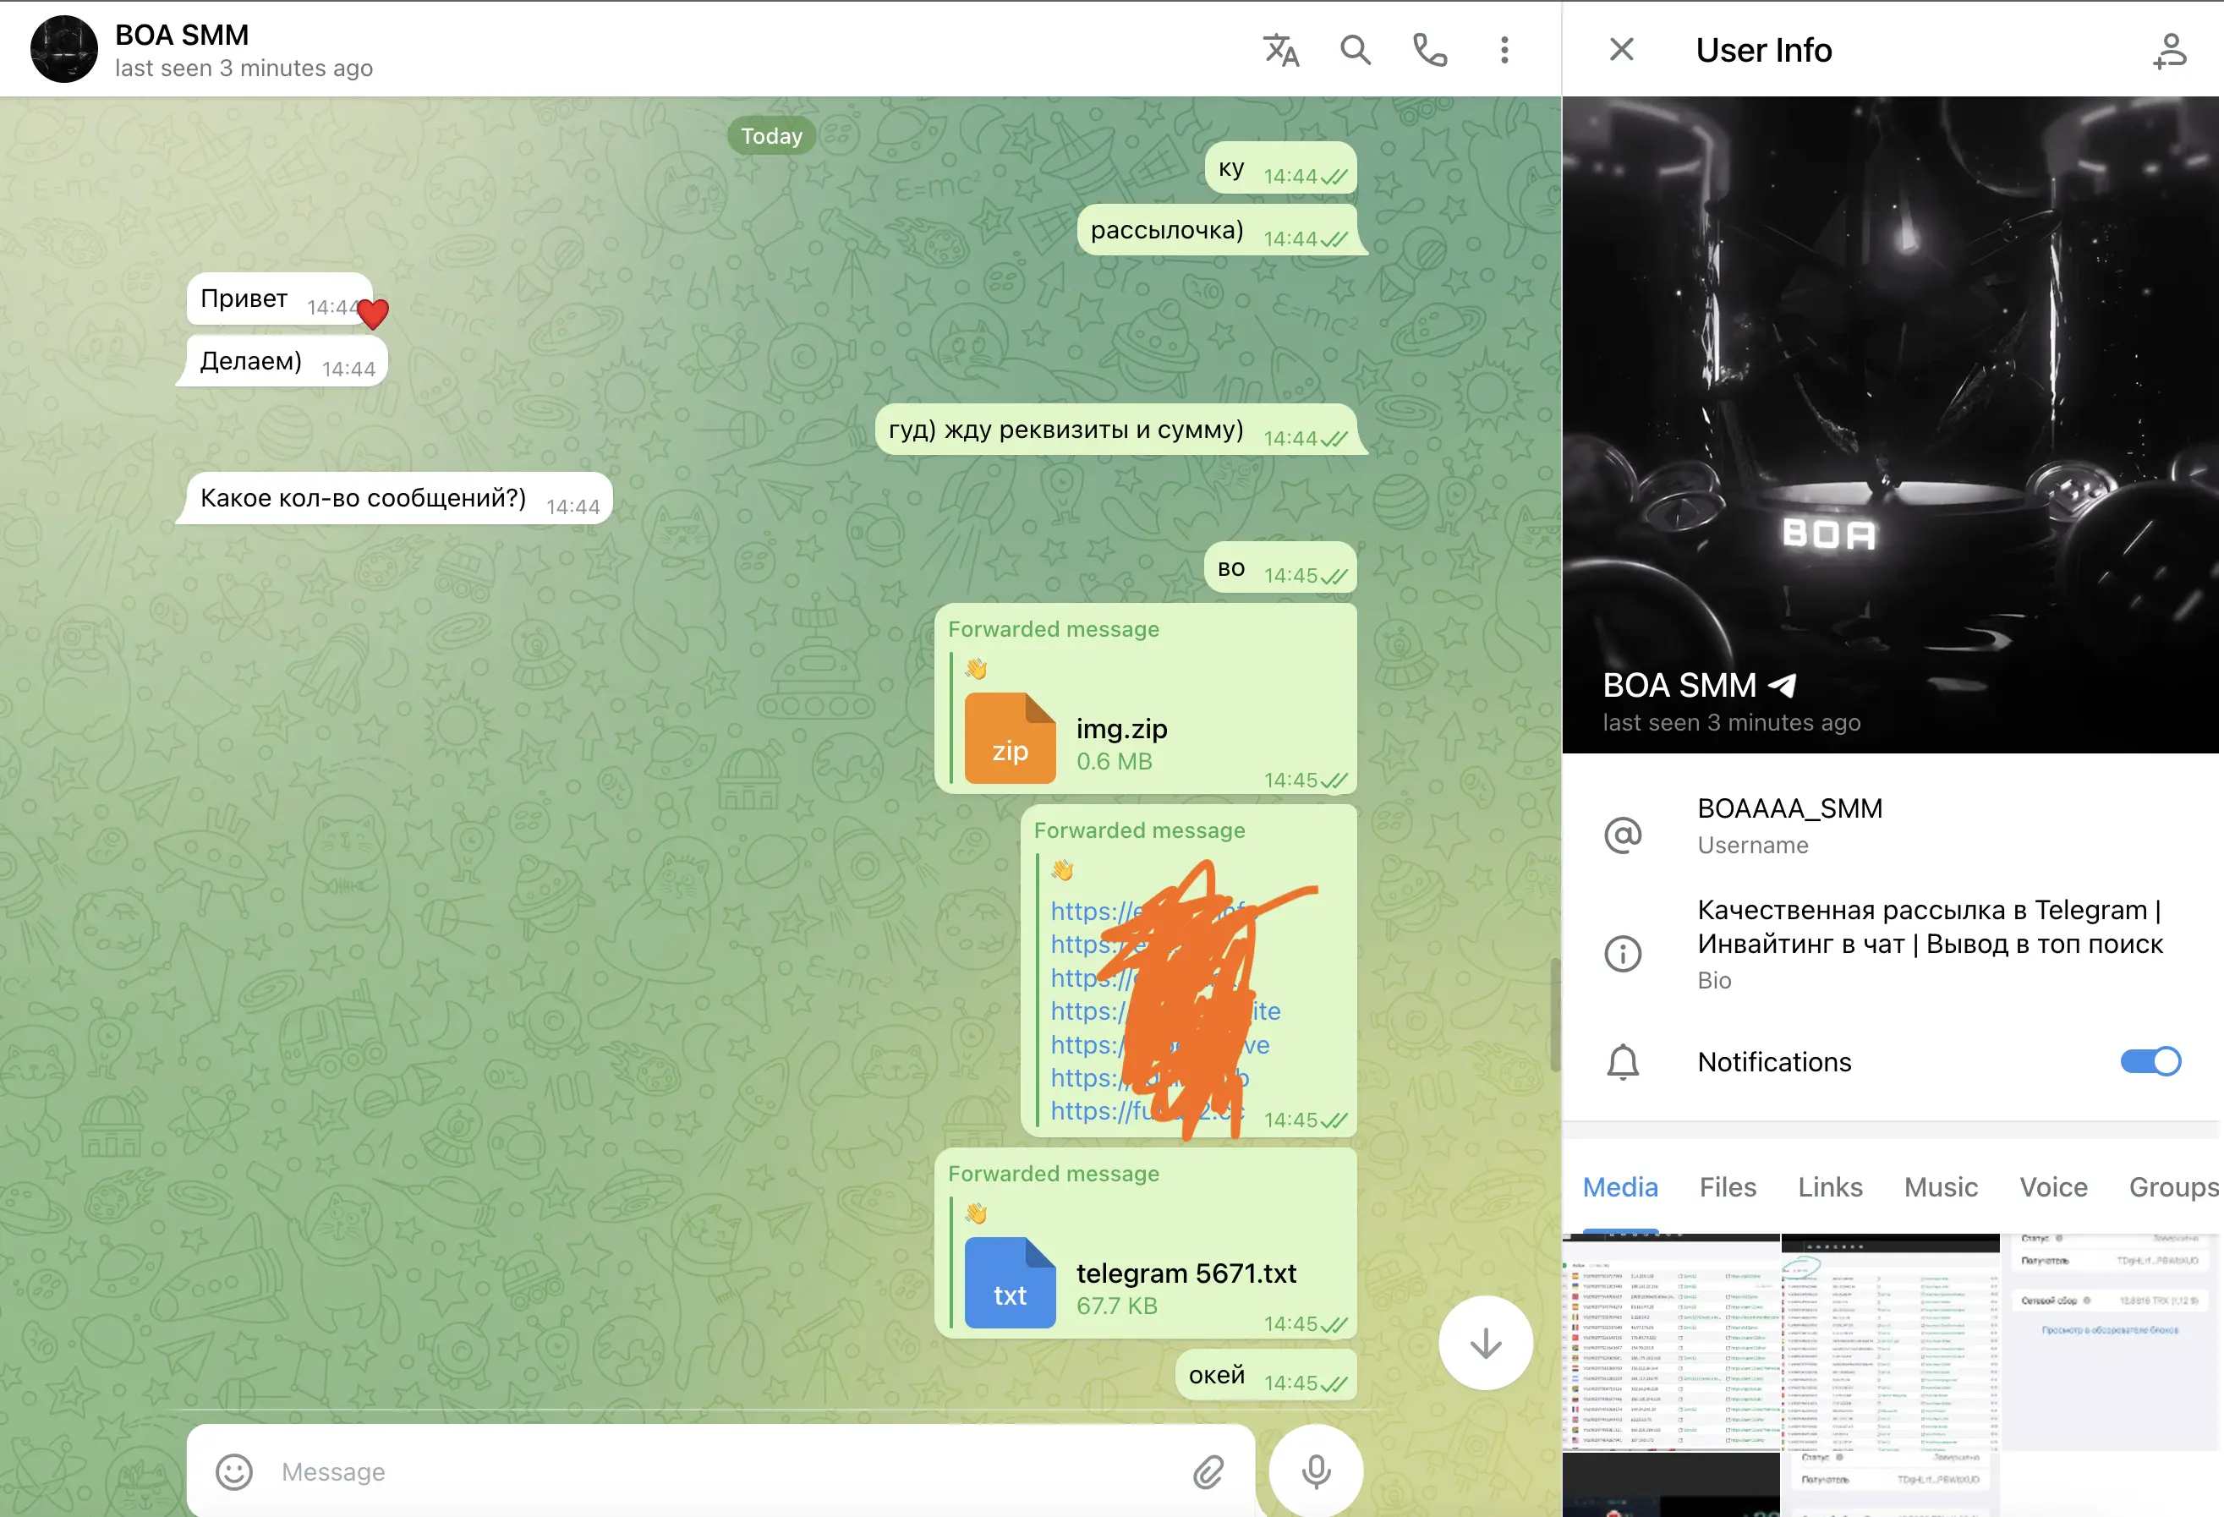Click the 'Делаем)' message bubble
The height and width of the screenshot is (1517, 2224).
(x=282, y=361)
